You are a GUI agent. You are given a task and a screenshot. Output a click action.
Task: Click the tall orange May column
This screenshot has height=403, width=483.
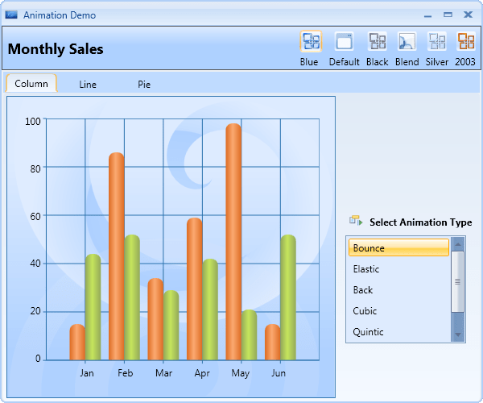[233, 242]
